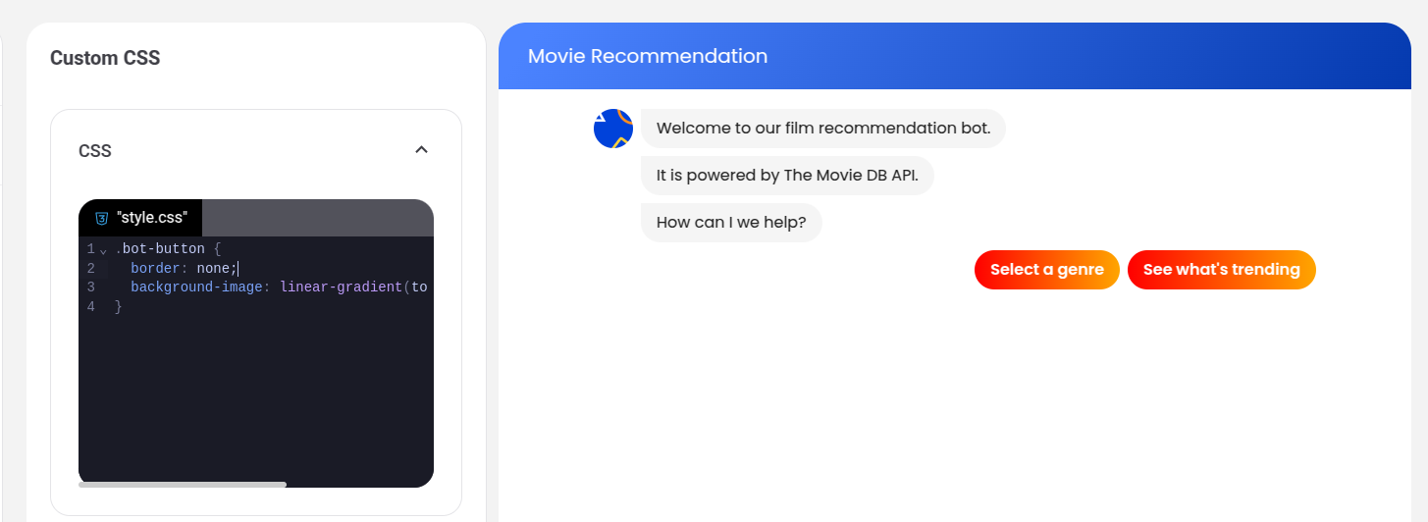Click the "How can I we help?" message bubble

click(x=730, y=223)
